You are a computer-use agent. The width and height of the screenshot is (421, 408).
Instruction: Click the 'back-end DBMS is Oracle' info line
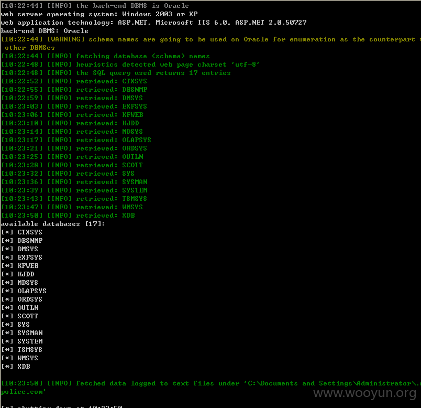pos(95,6)
